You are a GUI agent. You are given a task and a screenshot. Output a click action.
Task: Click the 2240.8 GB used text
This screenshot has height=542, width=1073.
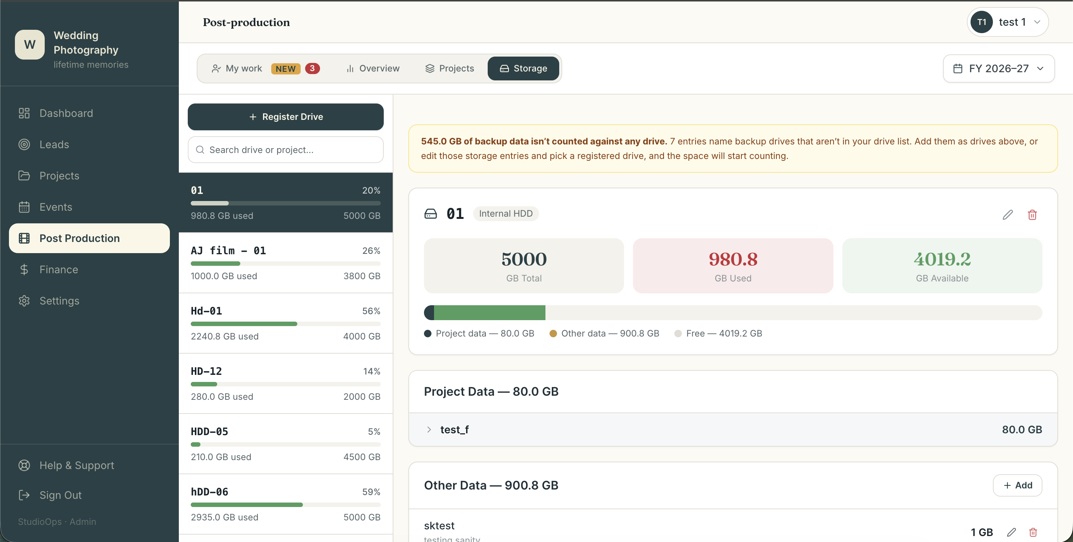tap(225, 337)
